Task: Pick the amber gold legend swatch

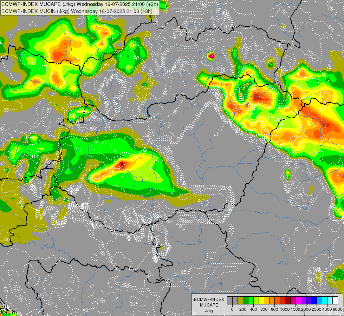Action: [267, 300]
